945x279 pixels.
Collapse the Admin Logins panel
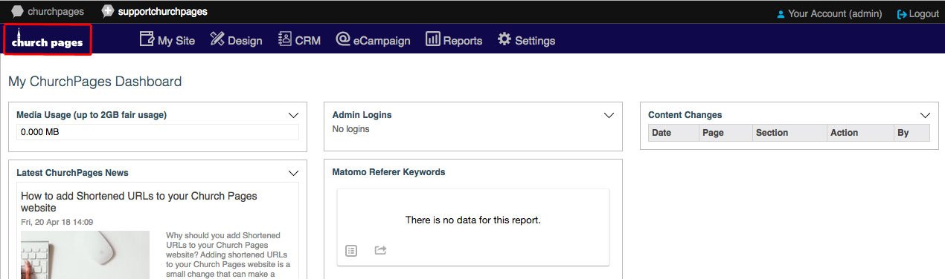609,115
